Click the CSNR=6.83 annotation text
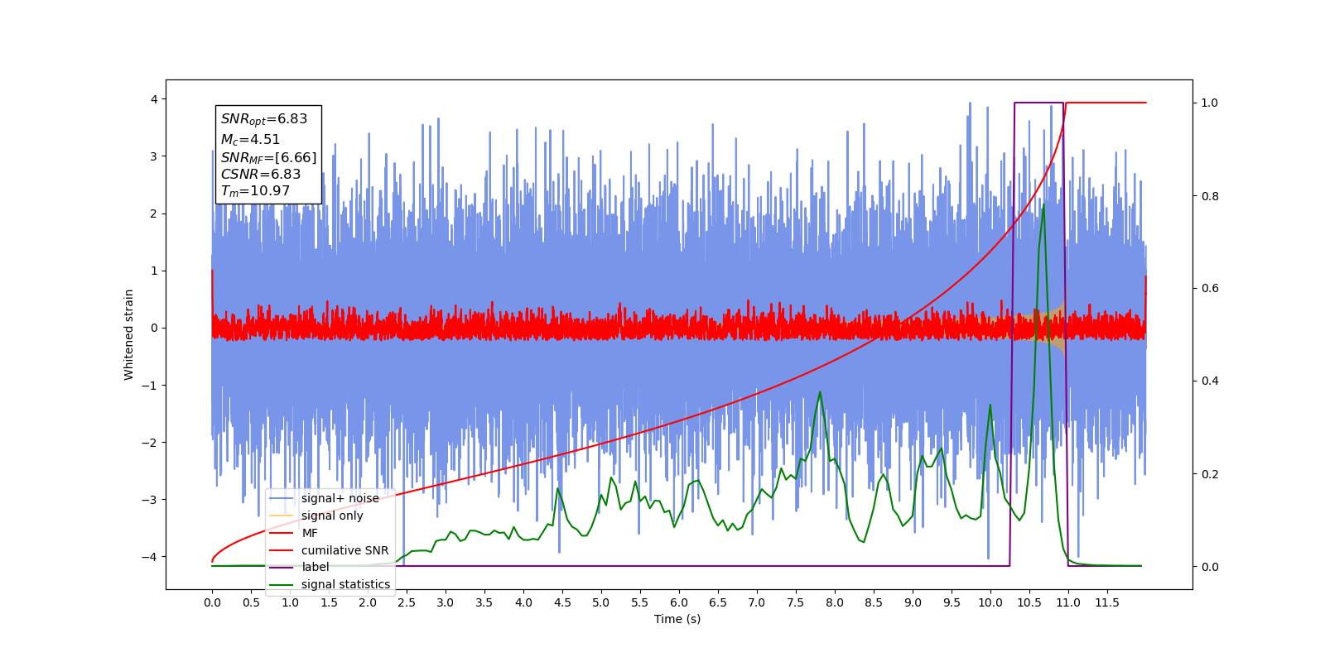This screenshot has width=1325, height=662. tap(261, 174)
